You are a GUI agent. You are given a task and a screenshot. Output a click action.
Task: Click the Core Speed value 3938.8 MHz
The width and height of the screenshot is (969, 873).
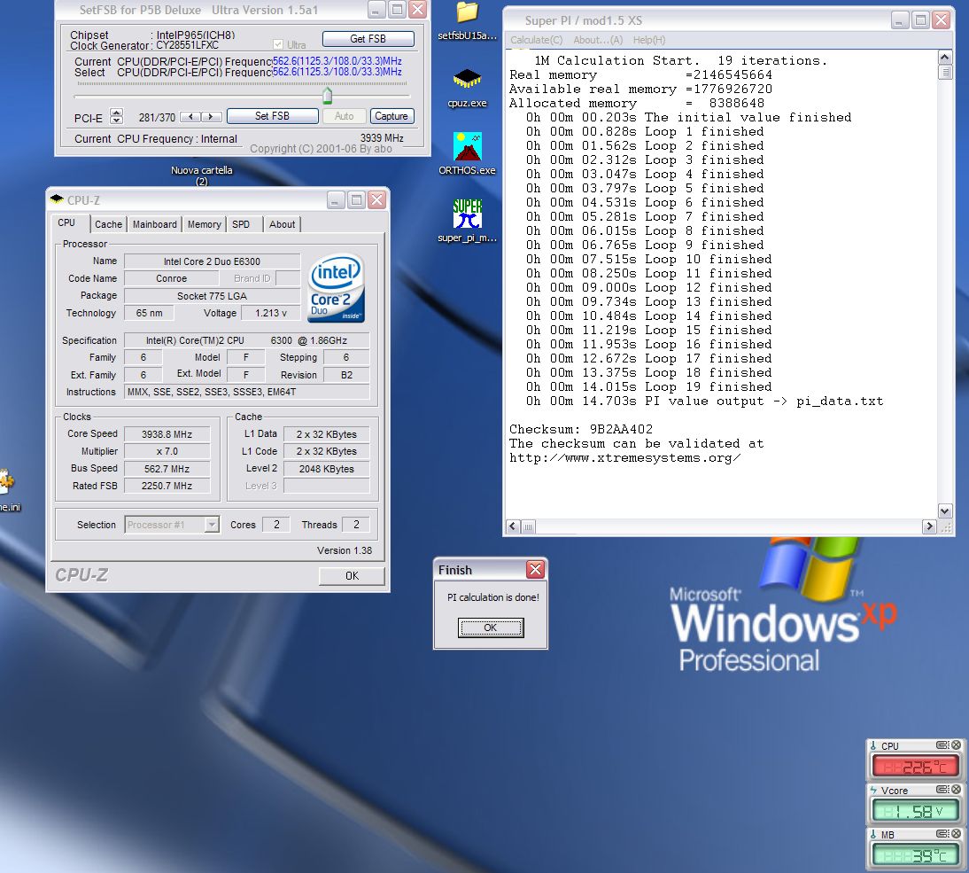tap(167, 434)
